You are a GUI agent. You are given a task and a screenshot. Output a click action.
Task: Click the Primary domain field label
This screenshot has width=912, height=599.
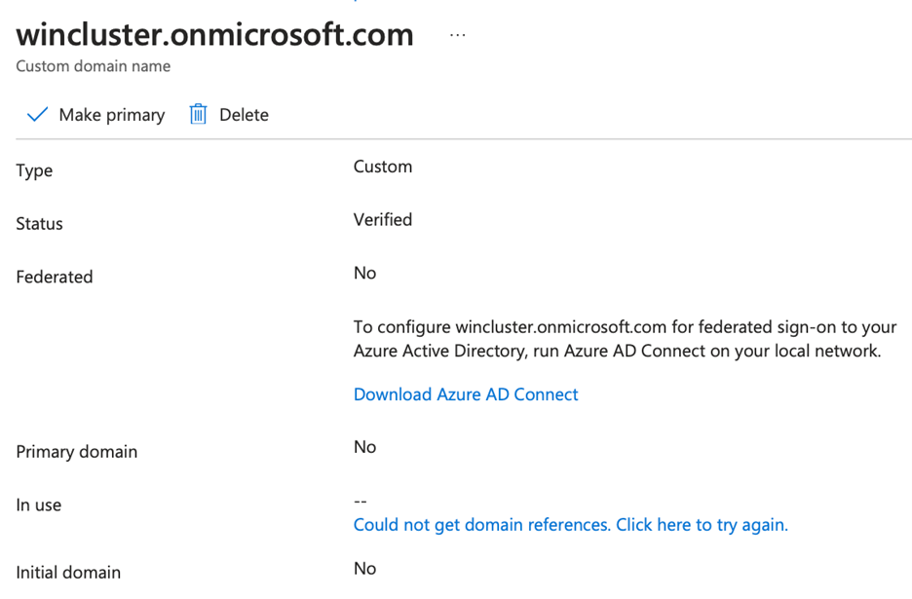click(x=77, y=452)
